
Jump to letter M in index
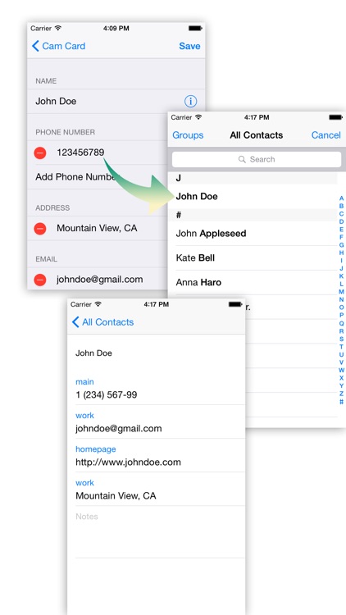pyautogui.click(x=341, y=292)
